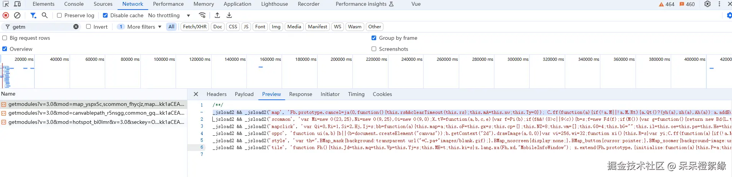Open the DevTools three-dot menu

[719, 4]
